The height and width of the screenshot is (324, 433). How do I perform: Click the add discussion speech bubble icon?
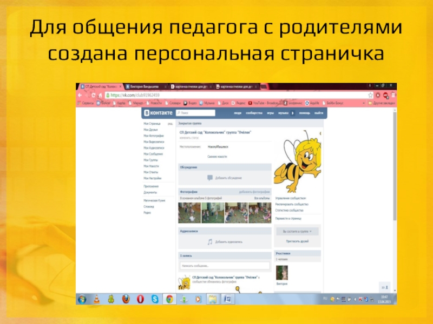click(x=210, y=178)
